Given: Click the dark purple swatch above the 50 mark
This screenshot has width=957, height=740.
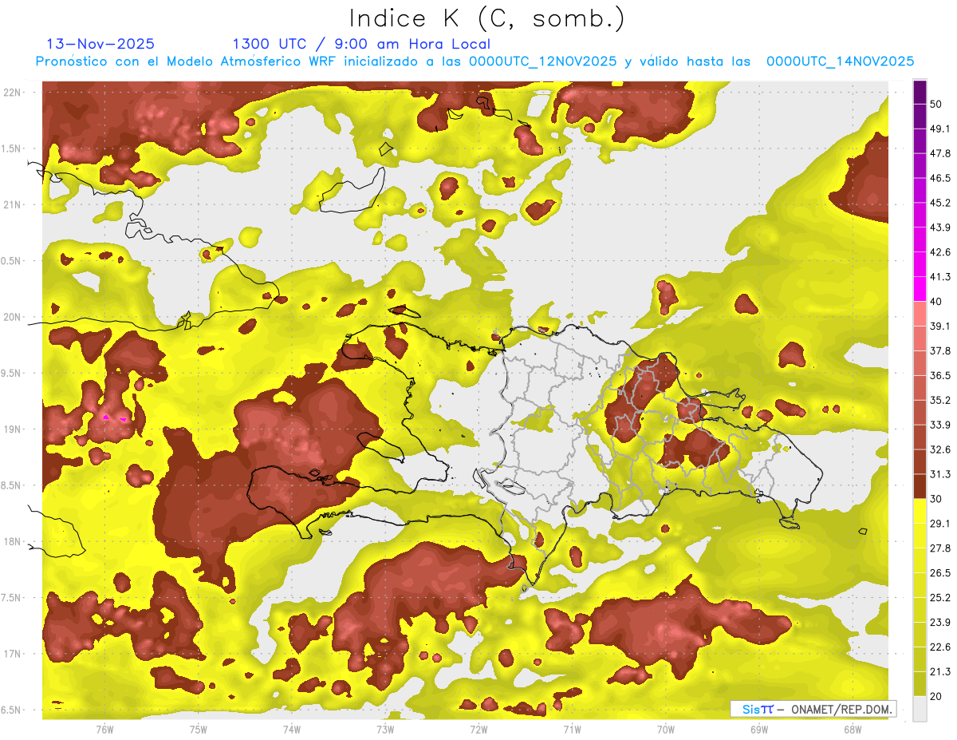Looking at the screenshot, I should click(920, 92).
